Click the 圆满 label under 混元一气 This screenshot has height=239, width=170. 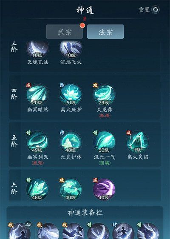105,163
